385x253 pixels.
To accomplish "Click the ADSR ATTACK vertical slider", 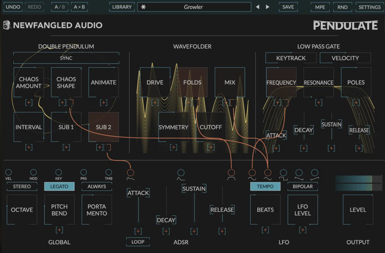I will (138, 193).
